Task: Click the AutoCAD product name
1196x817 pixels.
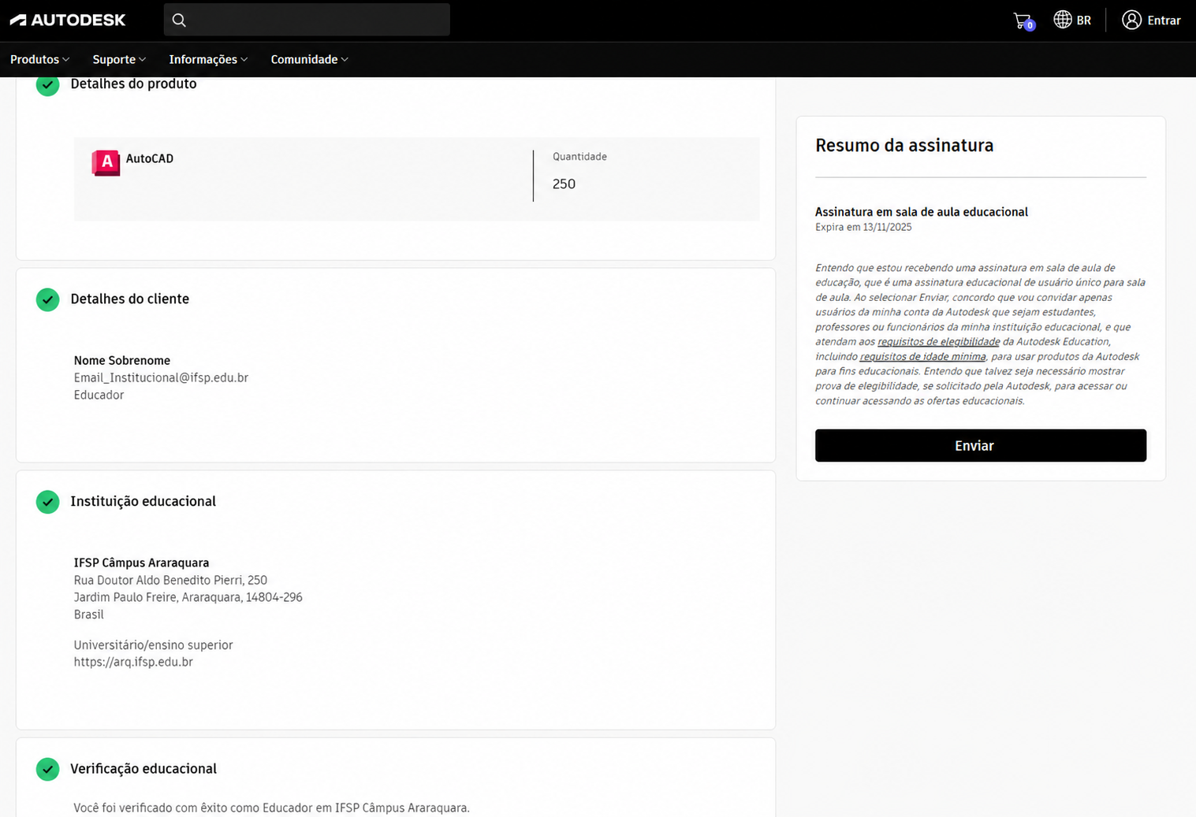Action: [x=150, y=158]
